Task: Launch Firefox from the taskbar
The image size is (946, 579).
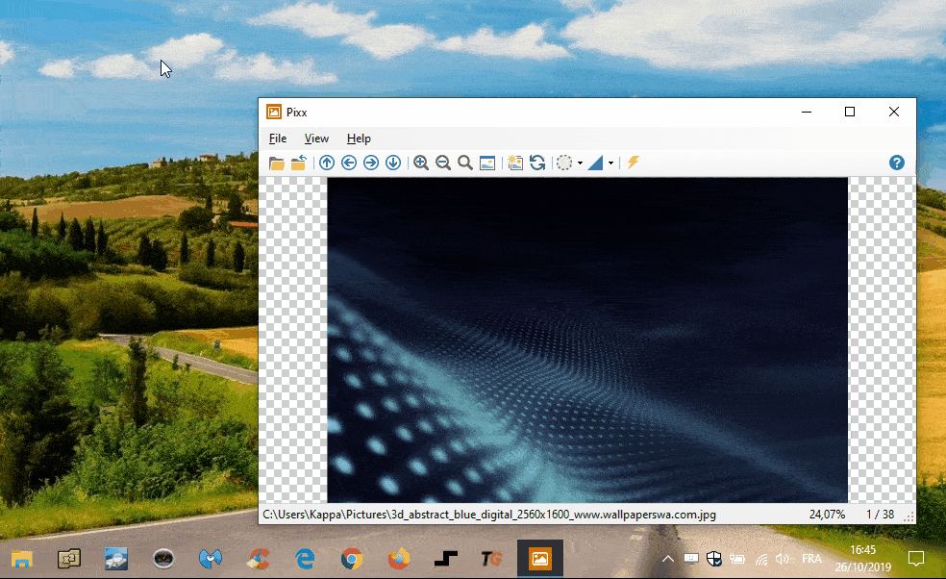Action: [399, 559]
